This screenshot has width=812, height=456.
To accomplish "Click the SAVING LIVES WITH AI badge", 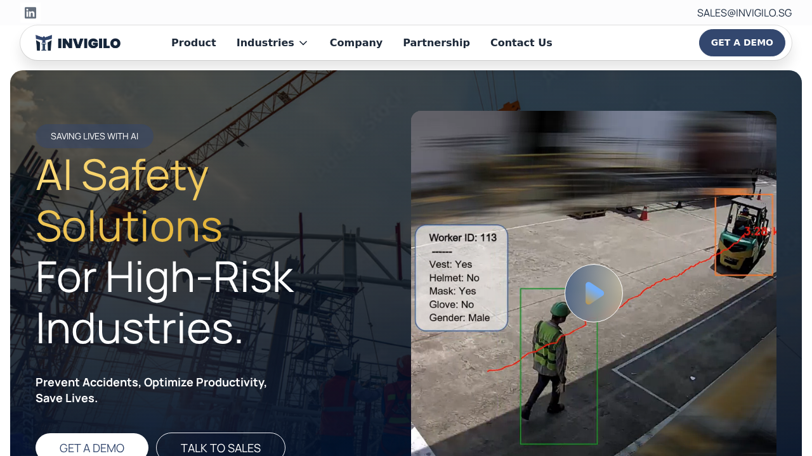I will point(95,136).
